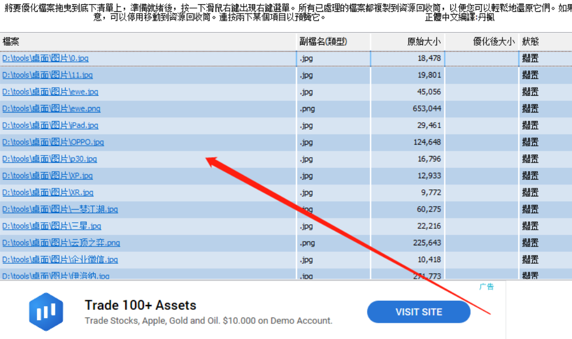Click the 广告 ad label
This screenshot has width=572, height=339.
[486, 287]
